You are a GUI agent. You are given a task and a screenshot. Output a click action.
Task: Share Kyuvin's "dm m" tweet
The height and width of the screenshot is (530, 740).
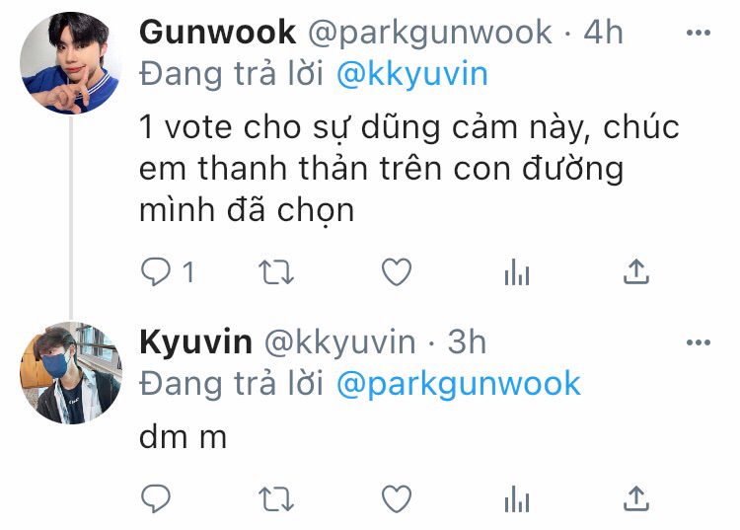pyautogui.click(x=636, y=498)
